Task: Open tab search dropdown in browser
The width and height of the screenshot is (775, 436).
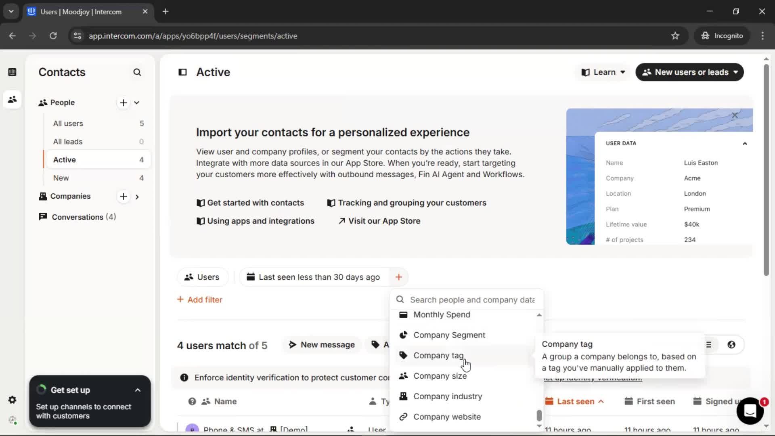Action: click(11, 12)
